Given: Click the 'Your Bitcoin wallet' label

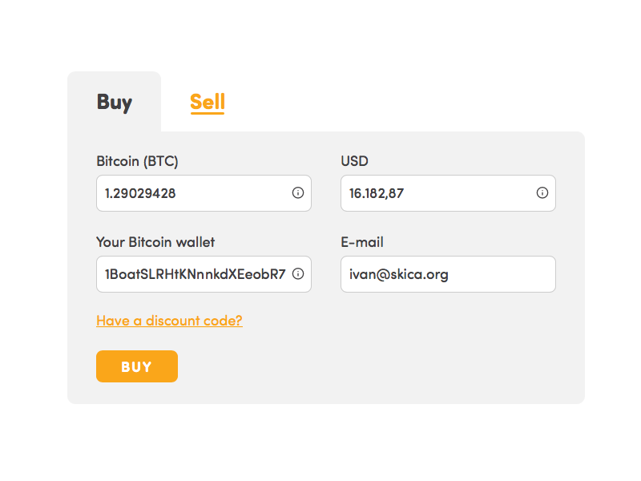Looking at the screenshot, I should tap(155, 242).
